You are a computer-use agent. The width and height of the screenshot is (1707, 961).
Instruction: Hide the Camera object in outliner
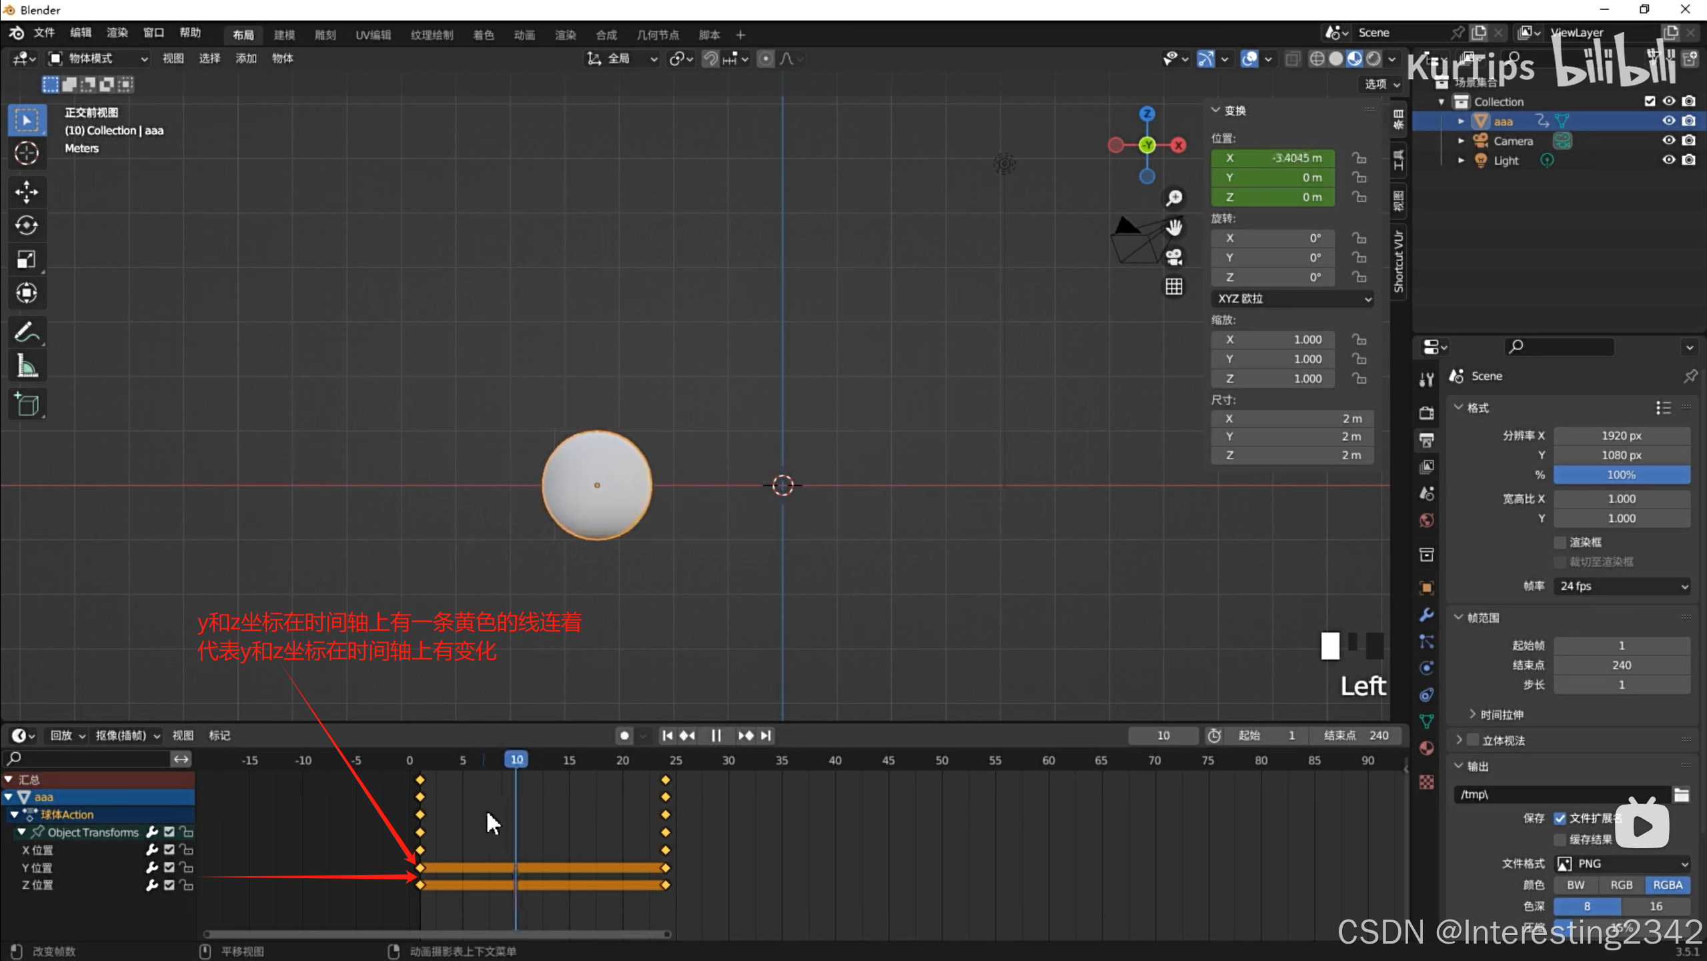pyautogui.click(x=1668, y=141)
